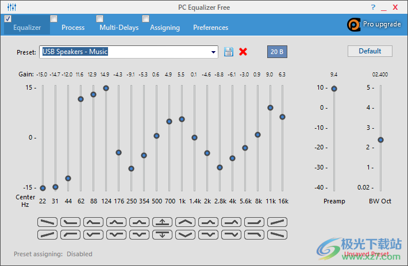This screenshot has height=266, width=408.
Task: Apply the downward-sloping line curve shape
Action: 47,222
